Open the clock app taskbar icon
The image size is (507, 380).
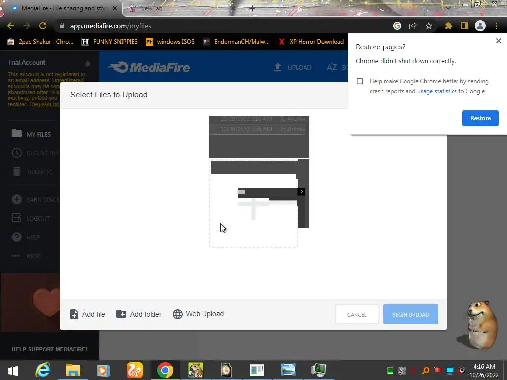[x=226, y=370]
